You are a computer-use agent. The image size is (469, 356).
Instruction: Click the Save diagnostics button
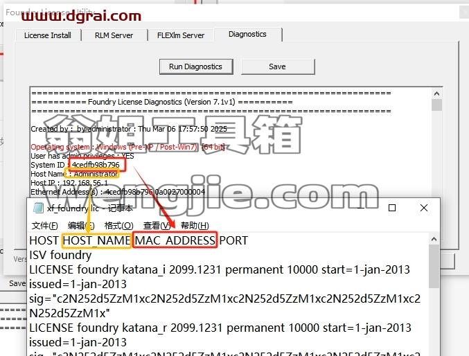pos(278,66)
